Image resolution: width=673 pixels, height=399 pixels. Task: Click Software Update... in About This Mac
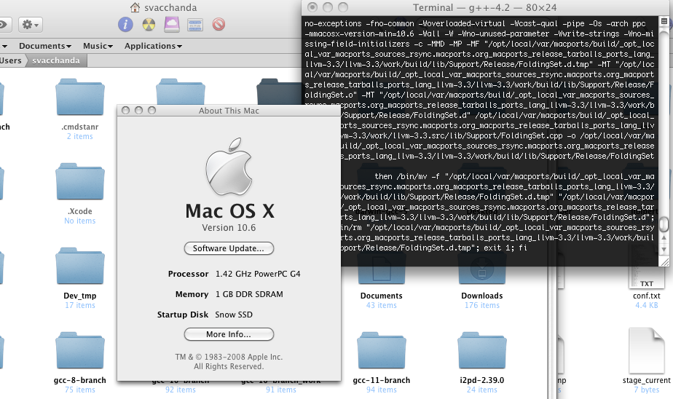pos(229,248)
